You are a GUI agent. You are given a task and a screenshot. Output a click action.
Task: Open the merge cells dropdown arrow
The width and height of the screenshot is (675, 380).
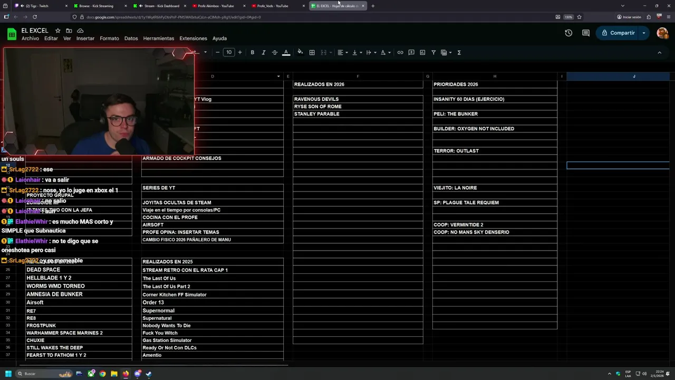pyautogui.click(x=331, y=52)
